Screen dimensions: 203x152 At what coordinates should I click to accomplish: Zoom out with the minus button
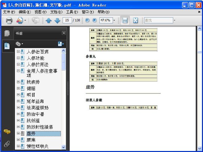coord(87,20)
